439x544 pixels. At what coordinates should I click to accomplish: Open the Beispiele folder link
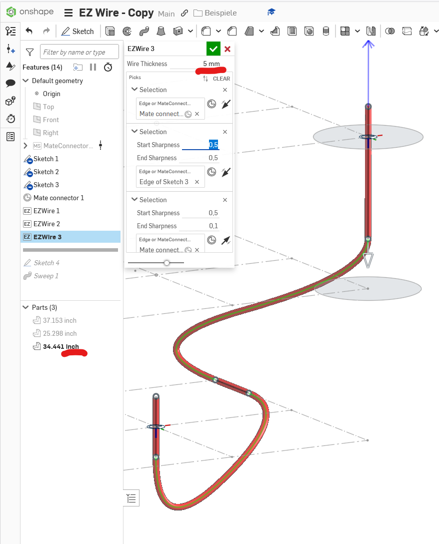(215, 13)
